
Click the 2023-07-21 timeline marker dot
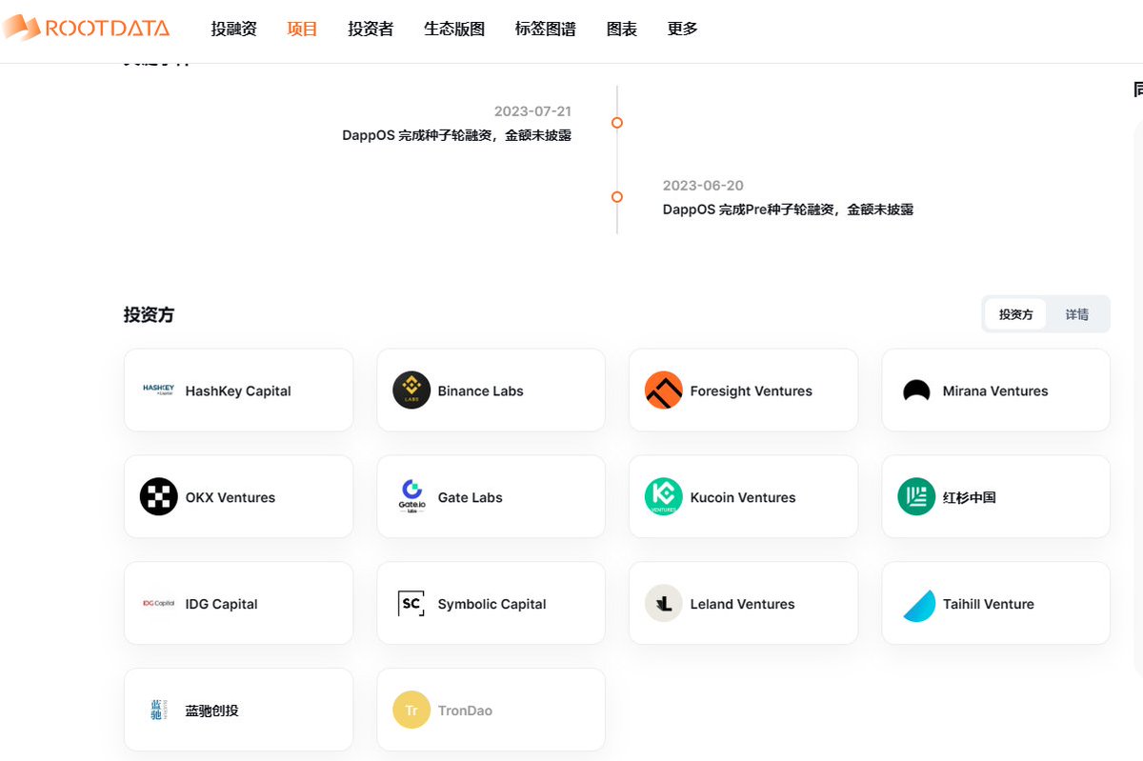[617, 123]
